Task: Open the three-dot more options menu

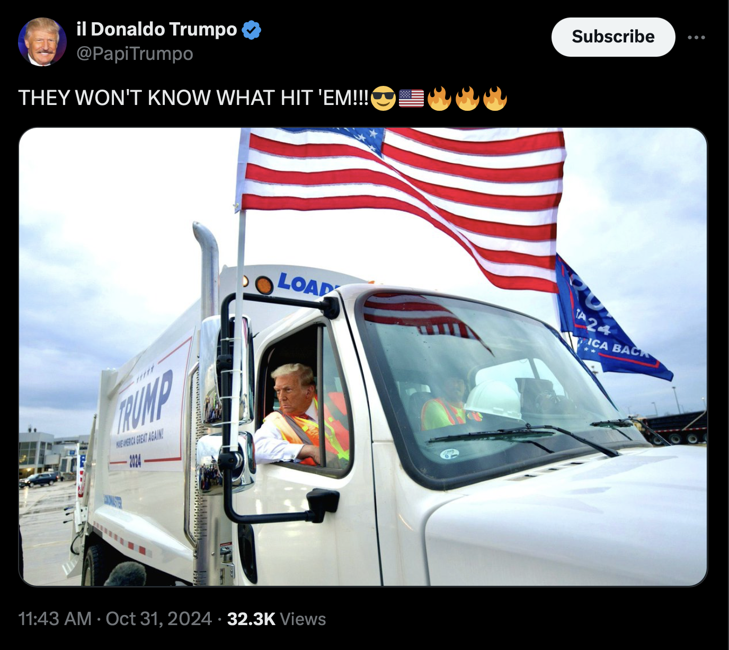Action: point(696,37)
